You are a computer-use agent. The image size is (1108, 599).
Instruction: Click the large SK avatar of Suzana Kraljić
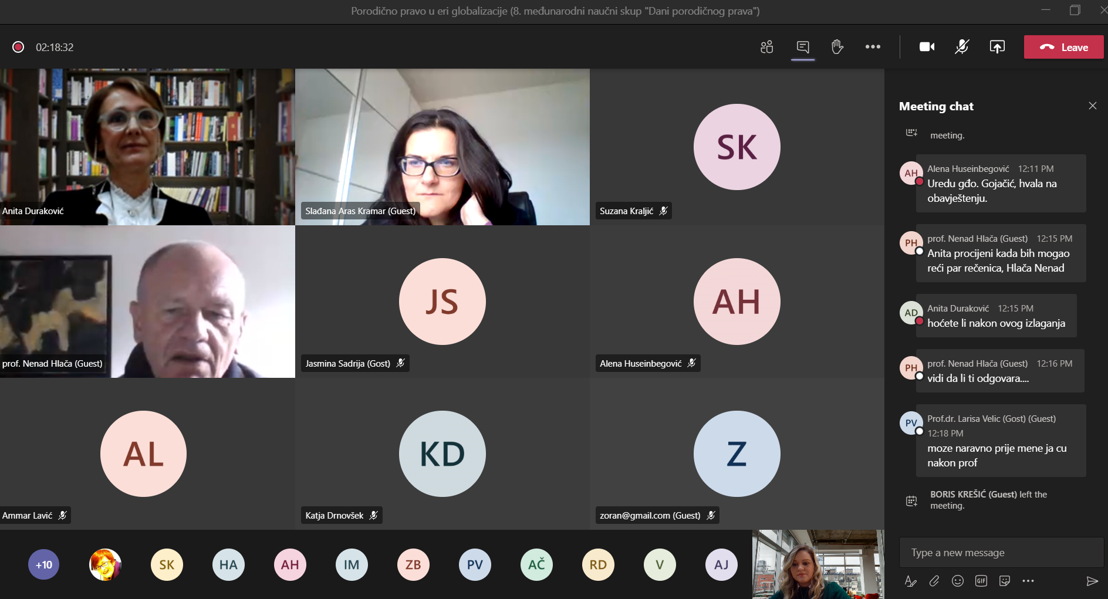click(x=737, y=147)
